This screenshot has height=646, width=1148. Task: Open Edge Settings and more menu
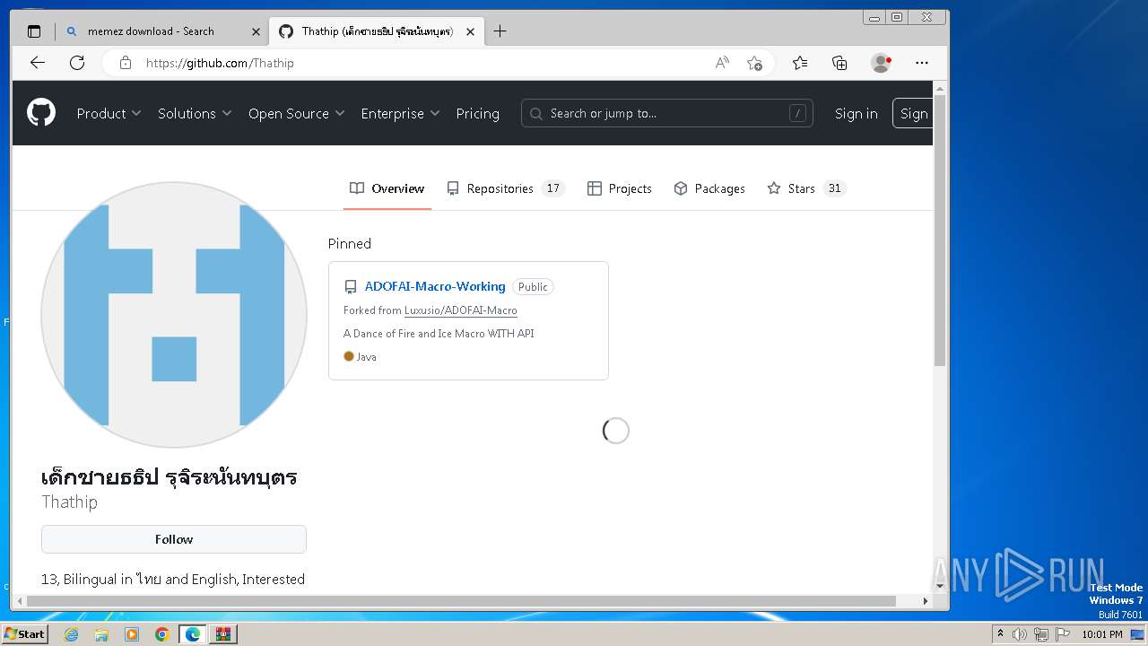(922, 63)
